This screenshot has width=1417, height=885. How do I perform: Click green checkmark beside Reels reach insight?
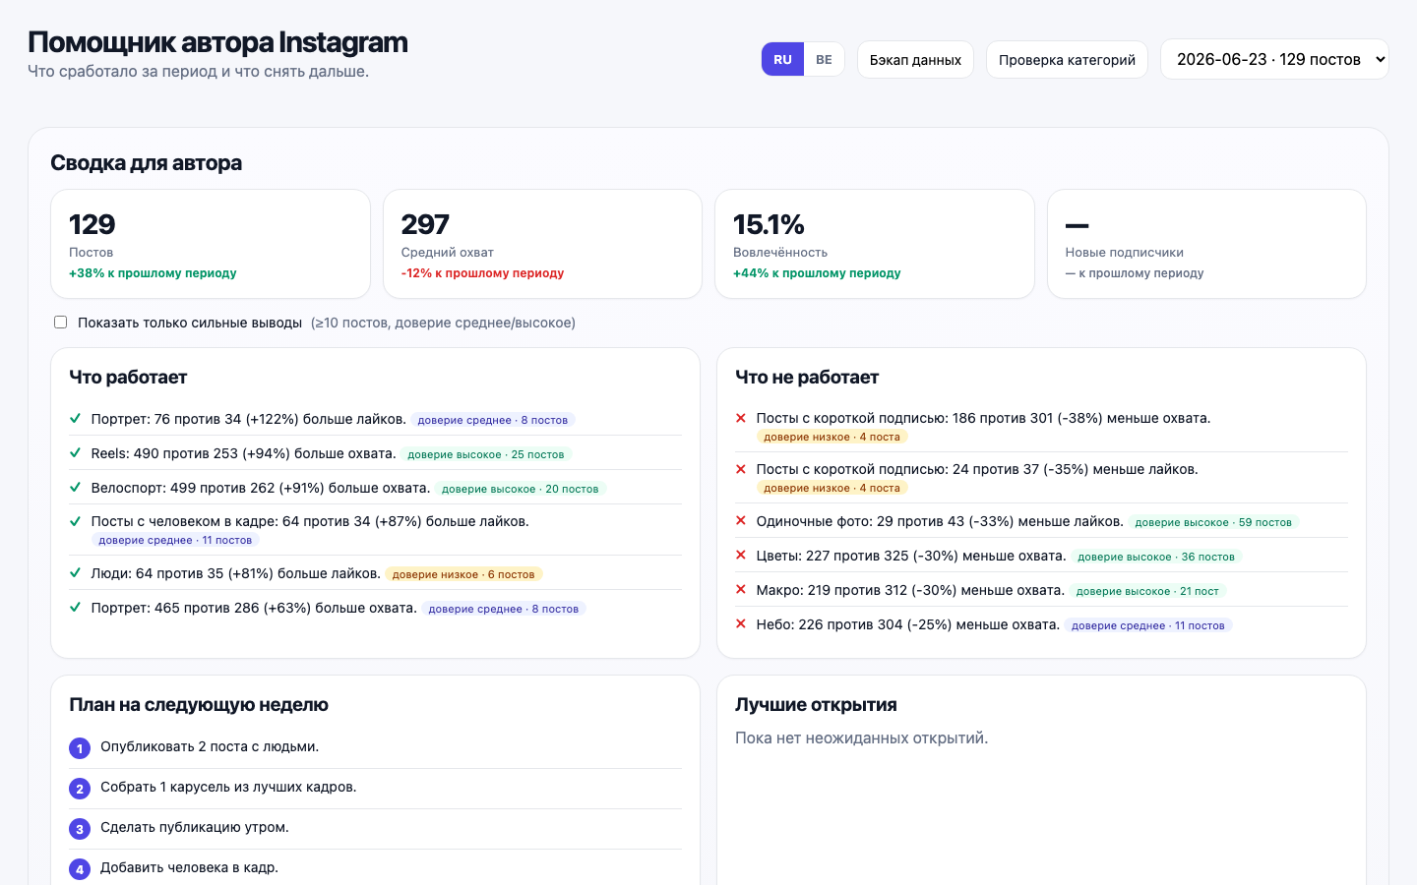pos(75,452)
